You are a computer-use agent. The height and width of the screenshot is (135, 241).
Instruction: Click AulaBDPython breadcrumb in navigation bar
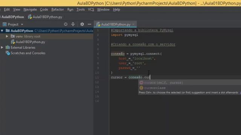point(12,17)
